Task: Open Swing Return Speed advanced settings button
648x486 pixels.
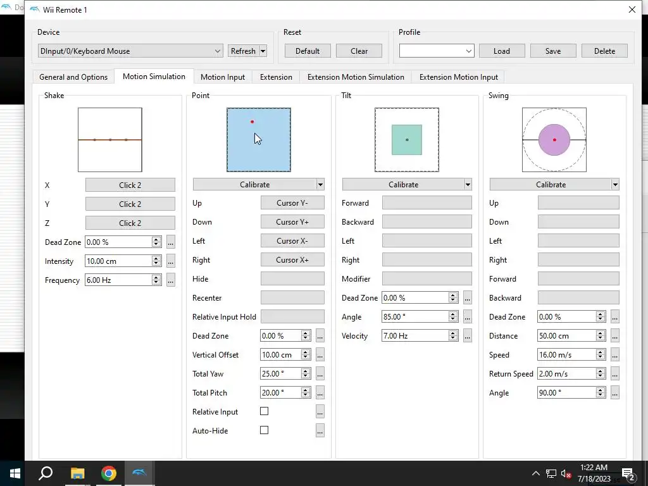Action: pos(615,374)
